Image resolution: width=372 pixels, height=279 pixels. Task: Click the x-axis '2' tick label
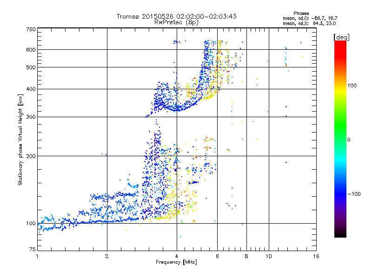[x=107, y=256]
